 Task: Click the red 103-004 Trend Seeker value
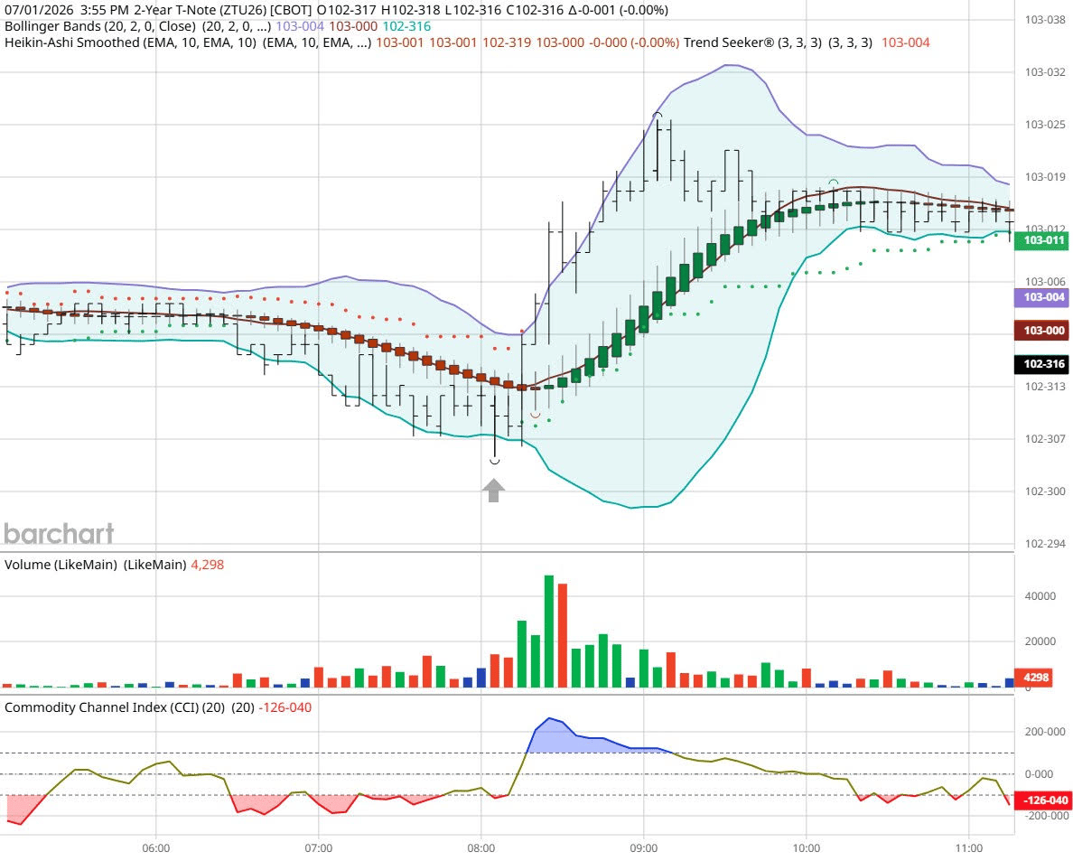(x=905, y=42)
